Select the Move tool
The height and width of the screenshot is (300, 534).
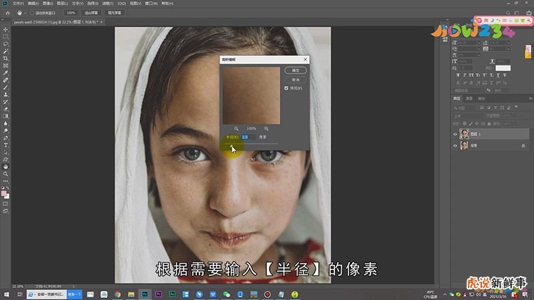[x=6, y=29]
